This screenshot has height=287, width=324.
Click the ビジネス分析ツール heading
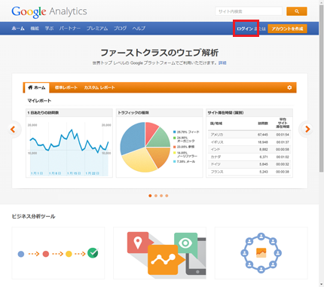tap(34, 216)
